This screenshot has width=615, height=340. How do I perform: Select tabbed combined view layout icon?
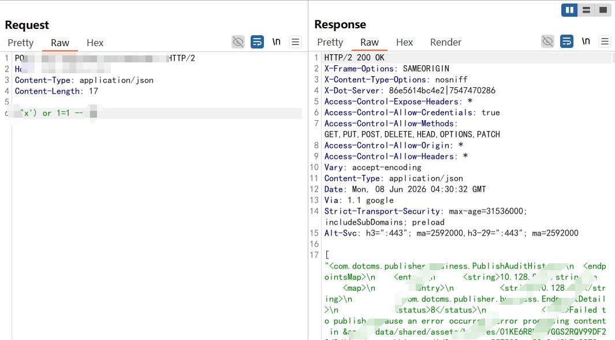[x=603, y=10]
